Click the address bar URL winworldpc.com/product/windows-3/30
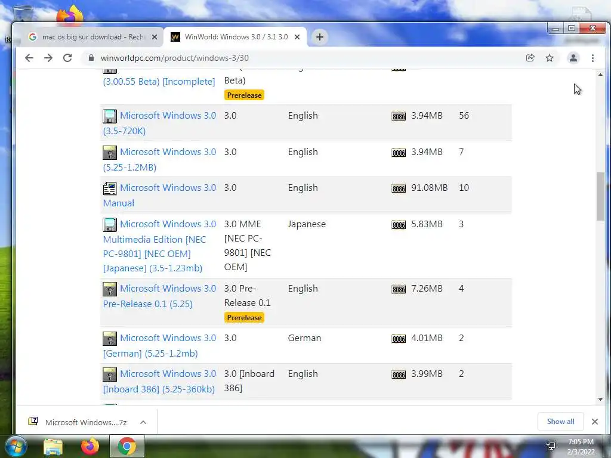The width and height of the screenshot is (611, 458). pyautogui.click(x=175, y=58)
